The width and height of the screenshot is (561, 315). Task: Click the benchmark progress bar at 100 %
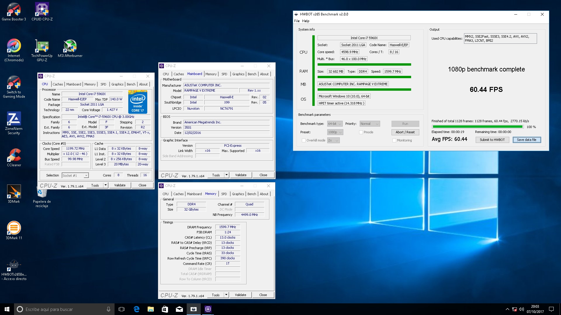(x=477, y=127)
